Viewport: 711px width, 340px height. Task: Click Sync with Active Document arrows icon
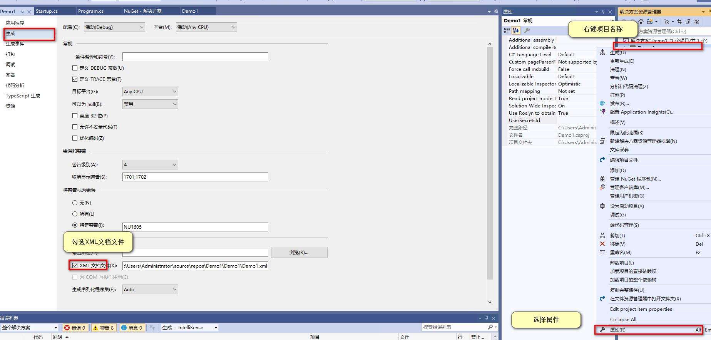(x=679, y=22)
